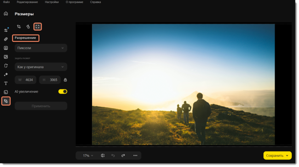Select the Crop tab icon
This screenshot has width=299, height=167.
tap(19, 27)
